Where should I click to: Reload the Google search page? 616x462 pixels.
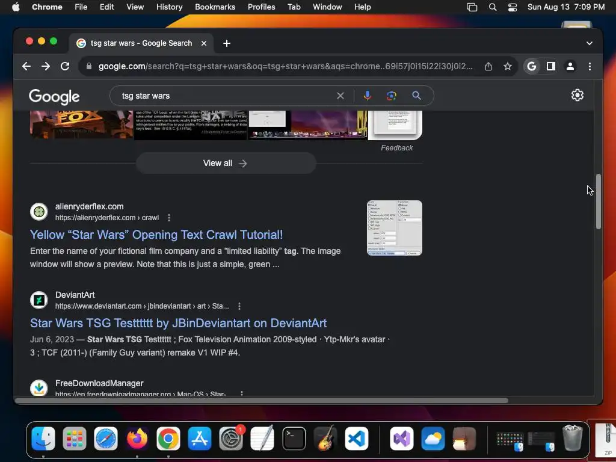click(65, 66)
